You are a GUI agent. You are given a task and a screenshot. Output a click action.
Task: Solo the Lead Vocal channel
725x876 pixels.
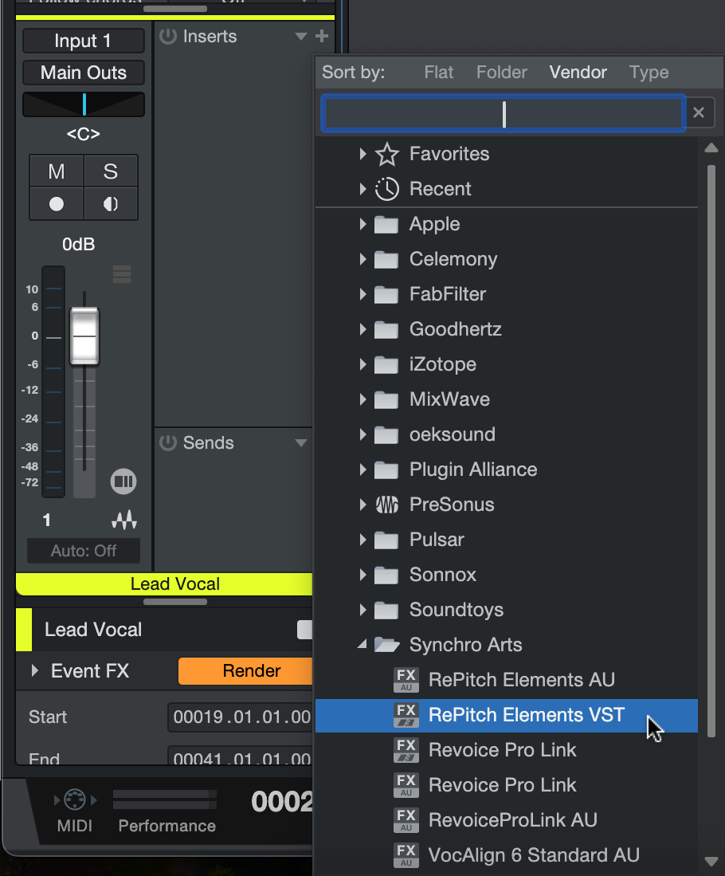tap(110, 171)
